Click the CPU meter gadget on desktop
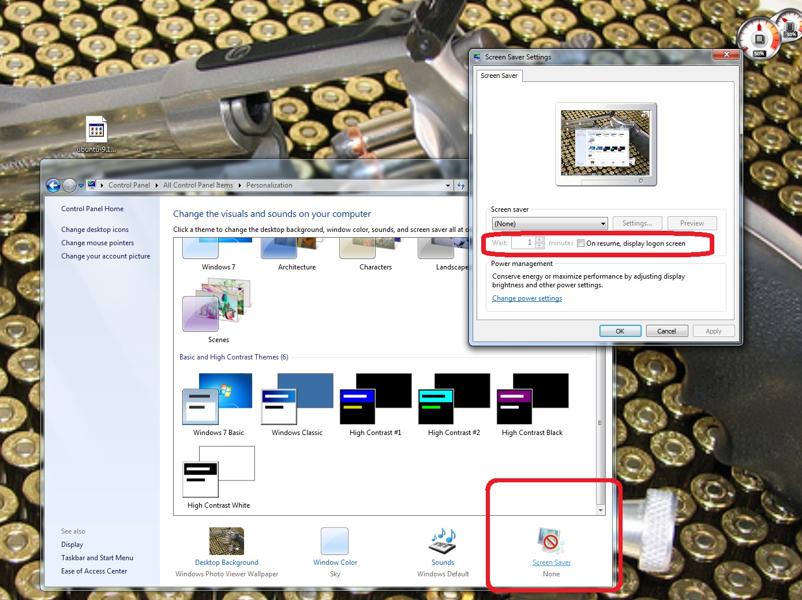The width and height of the screenshot is (802, 600). 759,39
